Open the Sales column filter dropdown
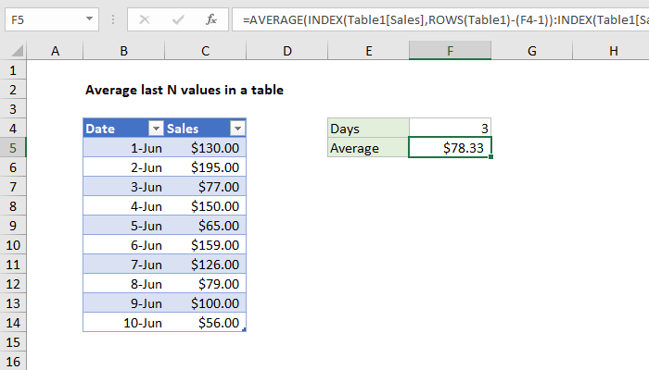This screenshot has height=370, width=649. click(x=237, y=129)
